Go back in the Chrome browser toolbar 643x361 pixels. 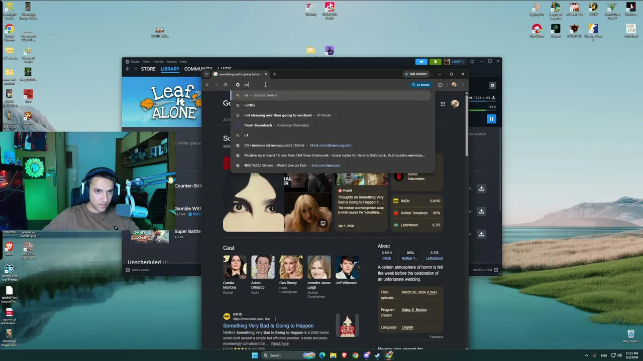(x=207, y=85)
